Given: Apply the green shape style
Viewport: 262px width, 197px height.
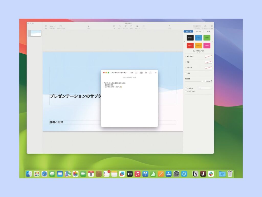Looking at the screenshot, I should coord(207,38).
